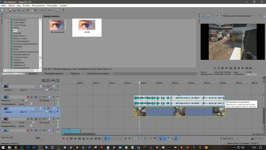Click the timeline Record button
The height and width of the screenshot is (150, 266).
[64, 139]
